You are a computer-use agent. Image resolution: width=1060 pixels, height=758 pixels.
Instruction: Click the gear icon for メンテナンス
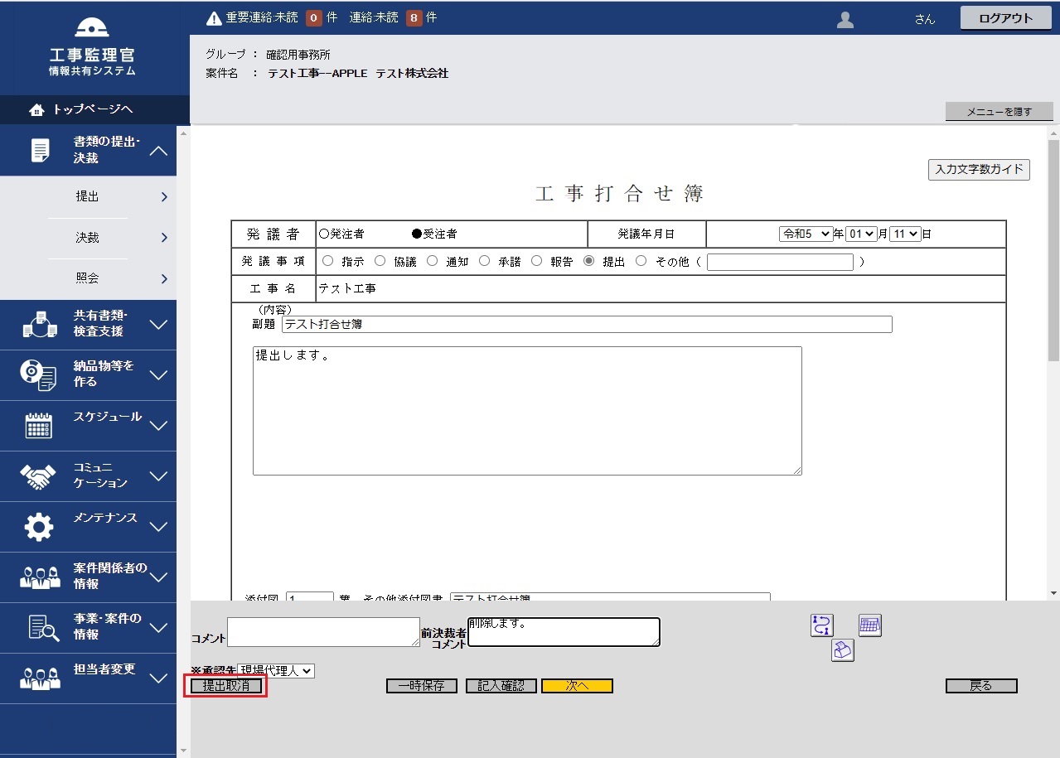[39, 527]
